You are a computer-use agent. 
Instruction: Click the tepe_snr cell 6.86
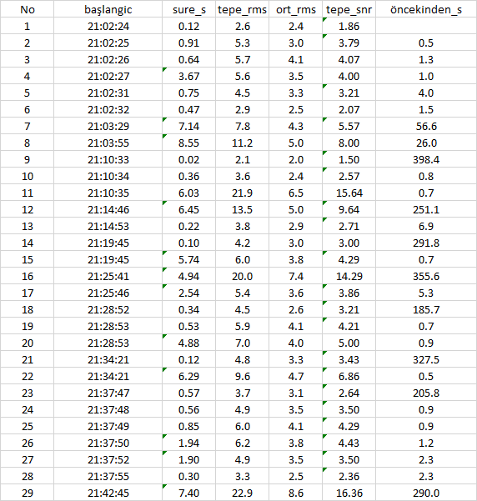point(349,376)
